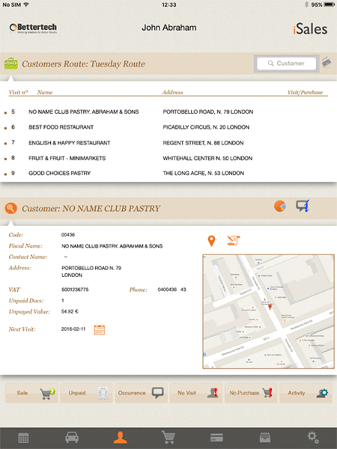Tap the orange customer search magnifier icon
The image size is (337, 449).
point(11,208)
